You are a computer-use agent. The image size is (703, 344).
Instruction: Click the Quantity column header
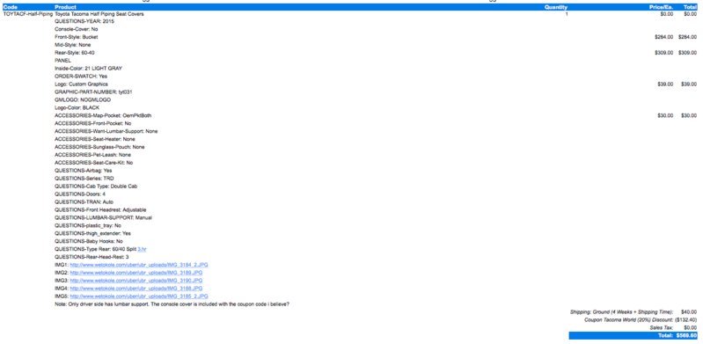[x=556, y=7]
